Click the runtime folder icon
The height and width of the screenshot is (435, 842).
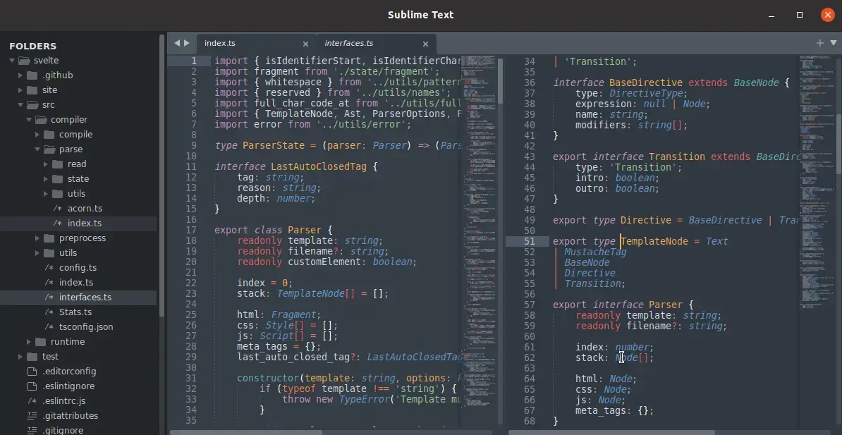tap(41, 341)
